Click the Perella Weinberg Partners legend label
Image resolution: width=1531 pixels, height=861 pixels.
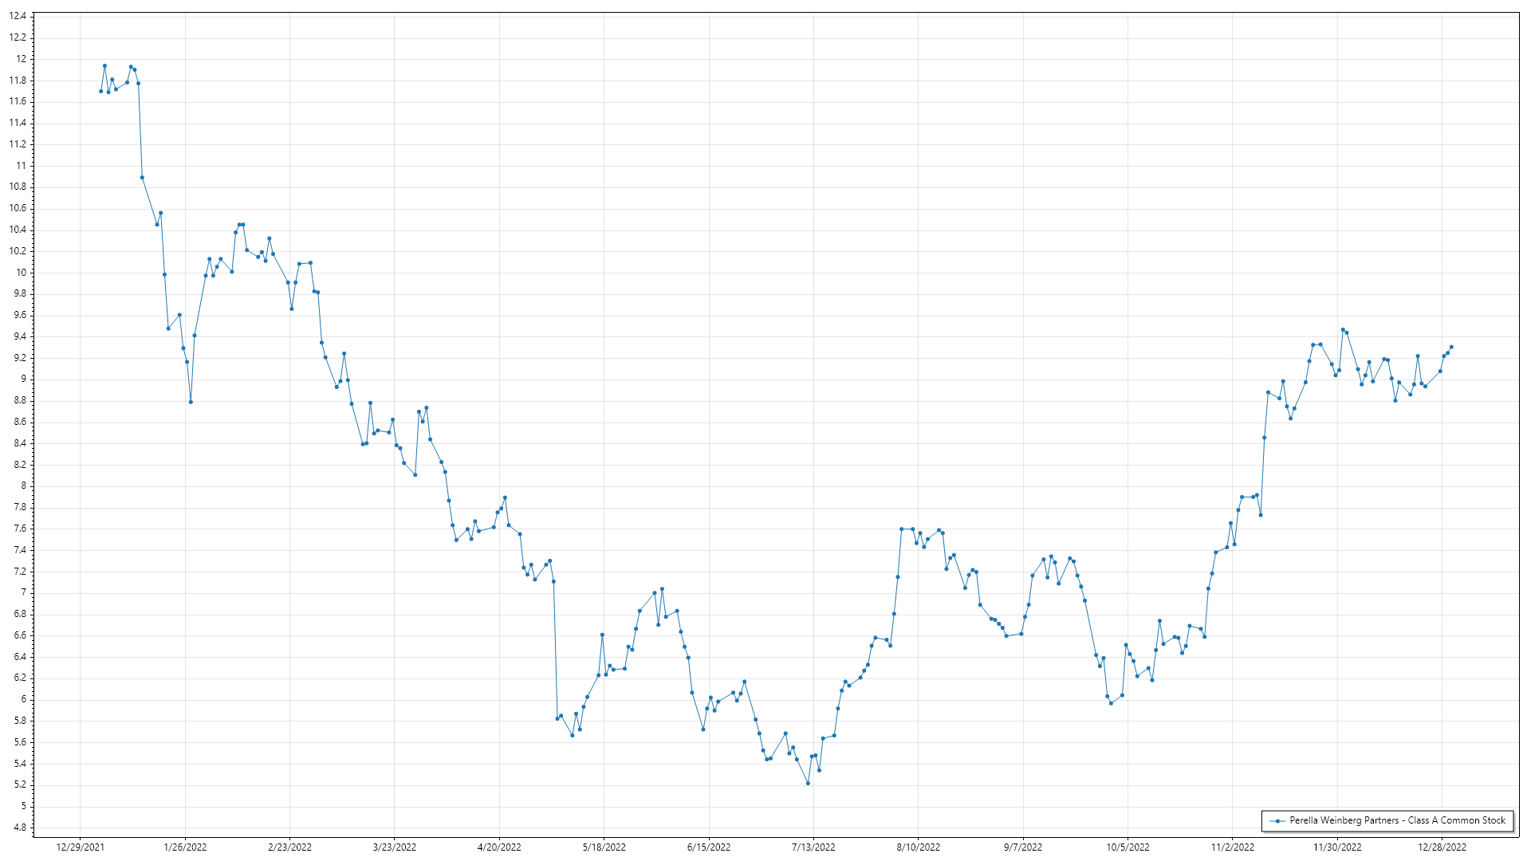1397,820
